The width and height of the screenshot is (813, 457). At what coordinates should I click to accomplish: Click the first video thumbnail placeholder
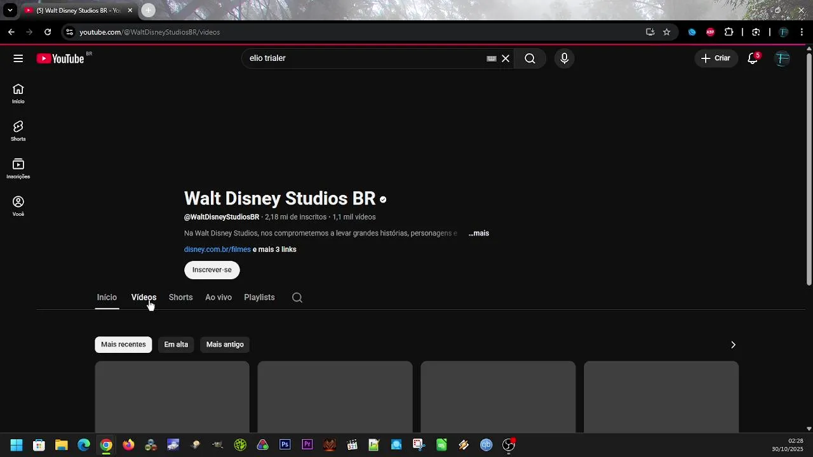pyautogui.click(x=172, y=397)
